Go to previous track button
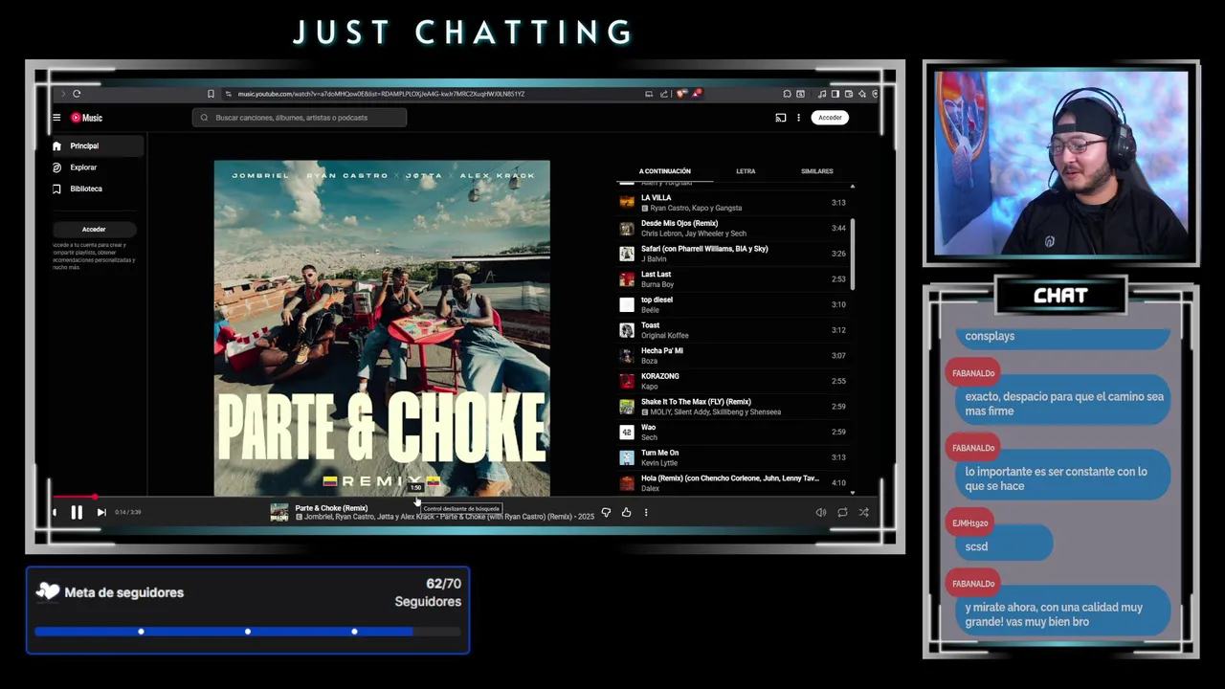The width and height of the screenshot is (1225, 689). (55, 512)
